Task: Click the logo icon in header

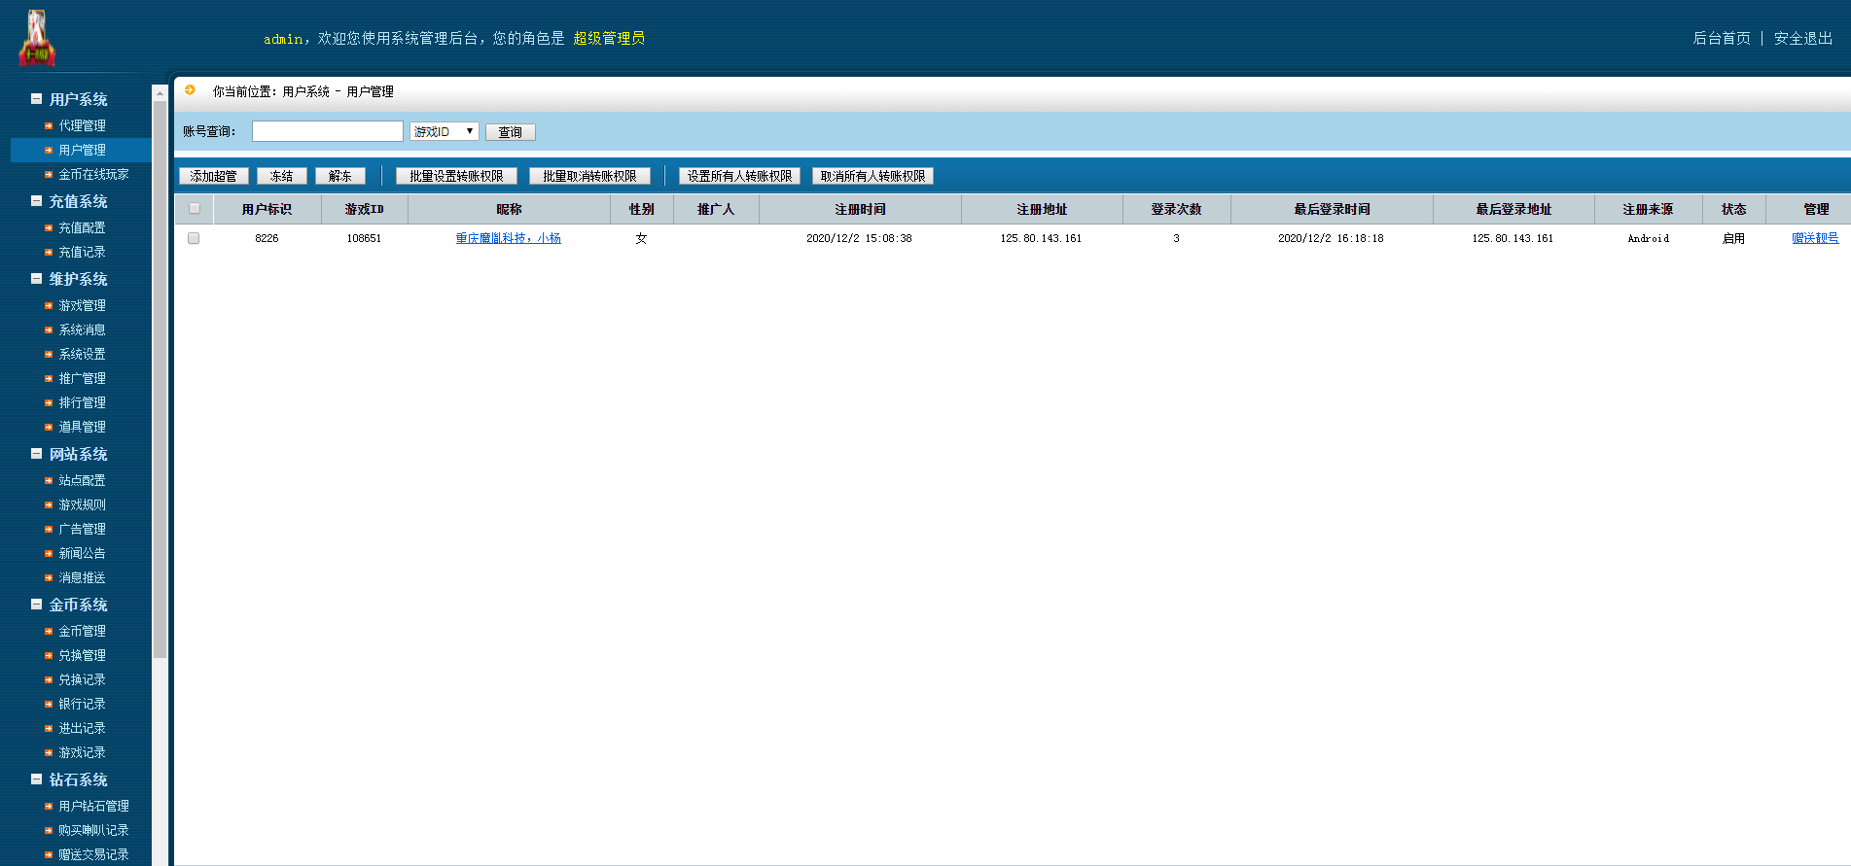Action: (x=37, y=38)
